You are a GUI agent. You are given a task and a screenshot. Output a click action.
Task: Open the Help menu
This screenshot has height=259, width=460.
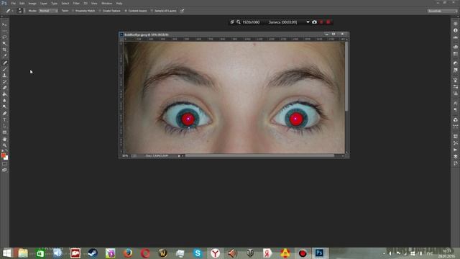point(119,3)
